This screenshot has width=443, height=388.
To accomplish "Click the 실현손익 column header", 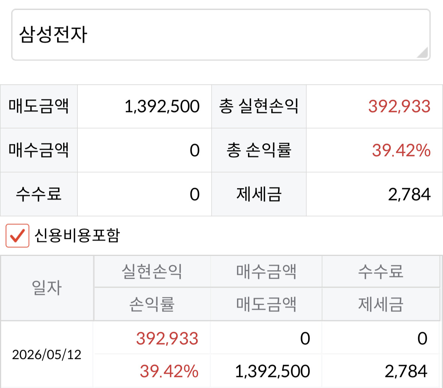I will coord(152,271).
